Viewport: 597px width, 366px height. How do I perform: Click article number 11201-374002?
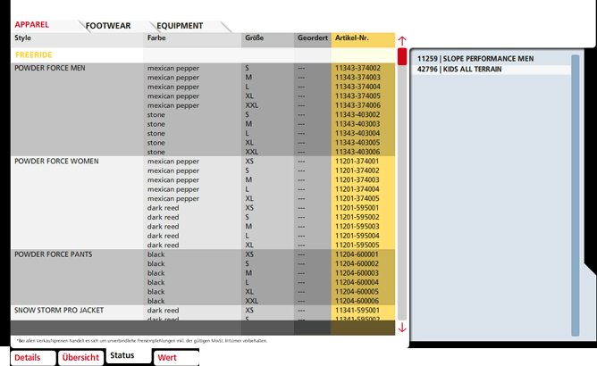coord(357,171)
